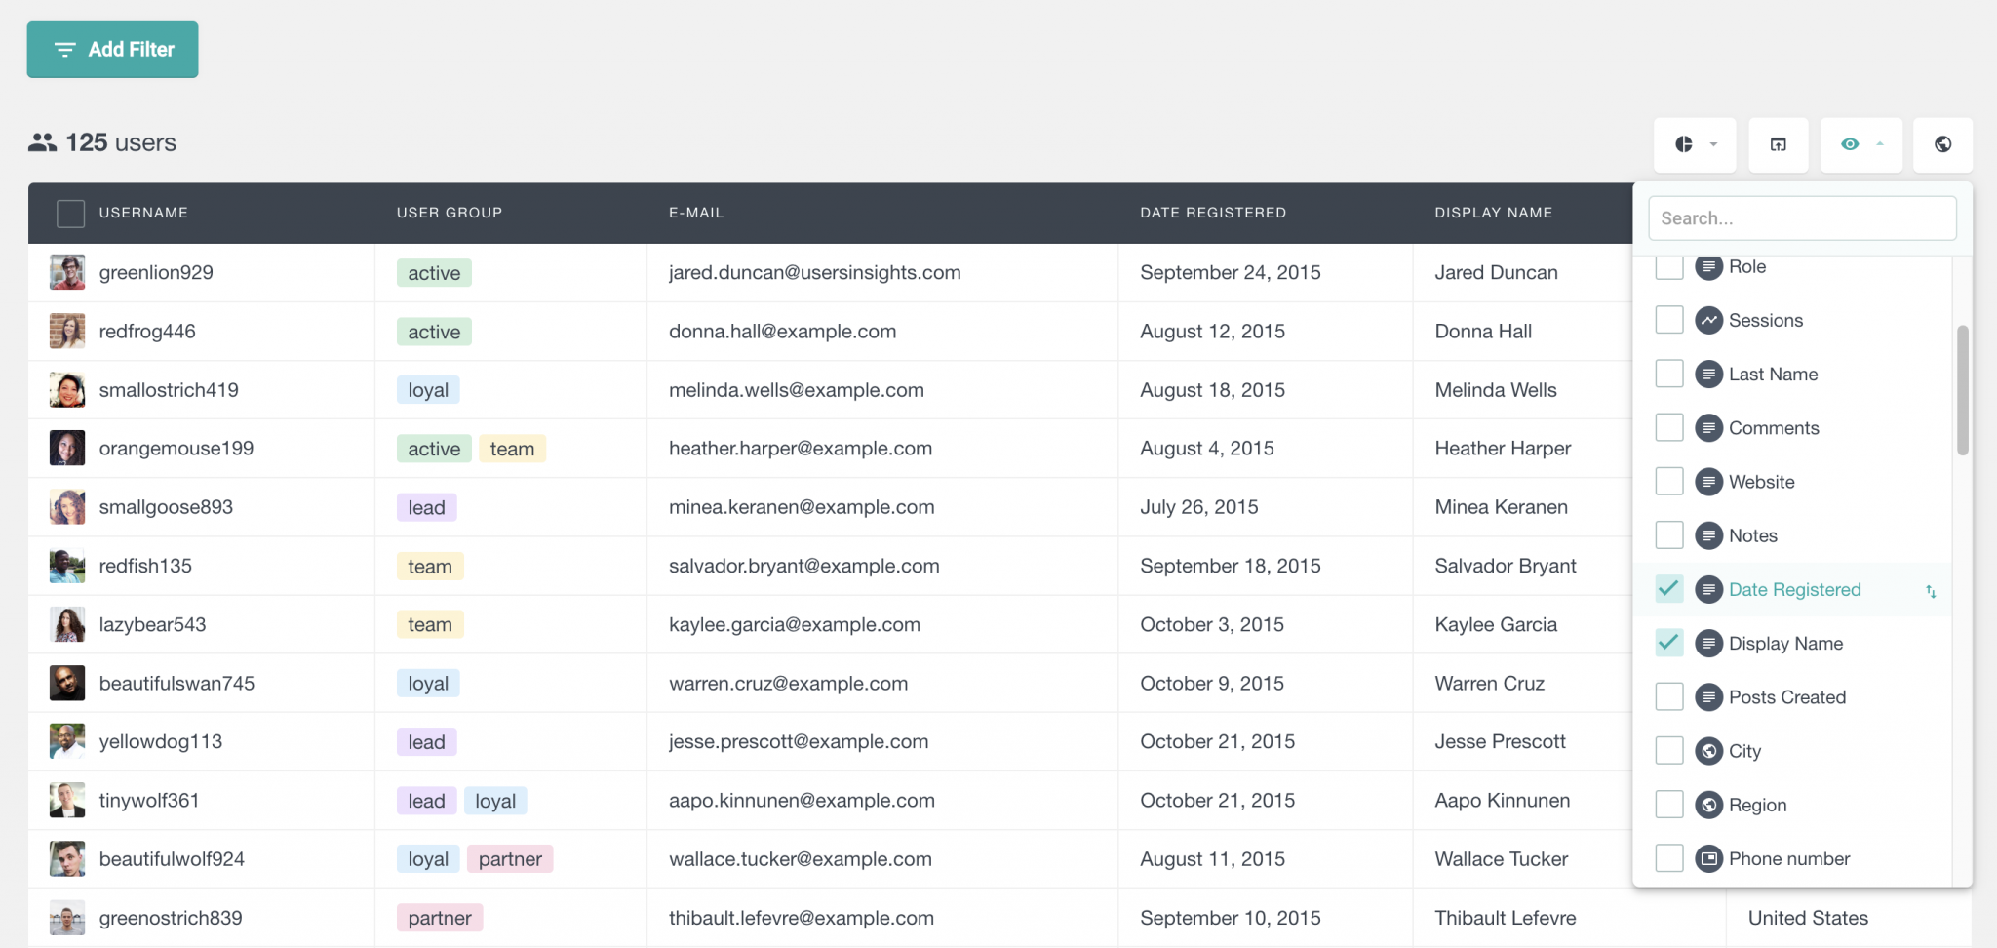The width and height of the screenshot is (1997, 948).
Task: Click the sort arrows beside Date Registered
Action: (1930, 589)
